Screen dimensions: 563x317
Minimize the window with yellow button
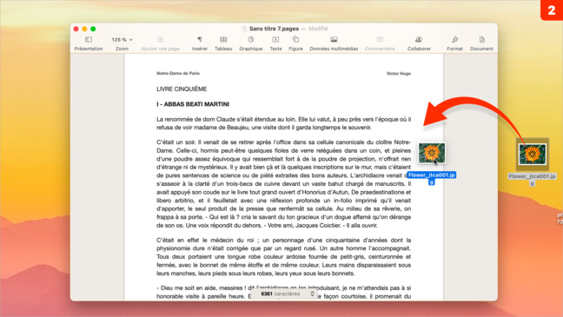coord(84,29)
